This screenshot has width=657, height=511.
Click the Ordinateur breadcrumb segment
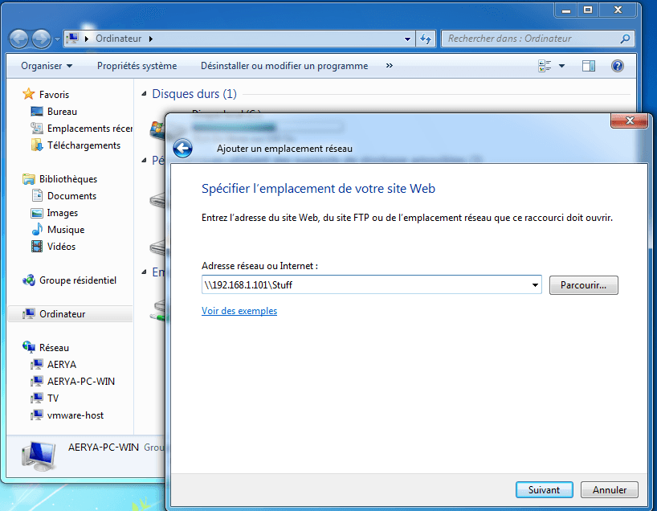(x=119, y=39)
